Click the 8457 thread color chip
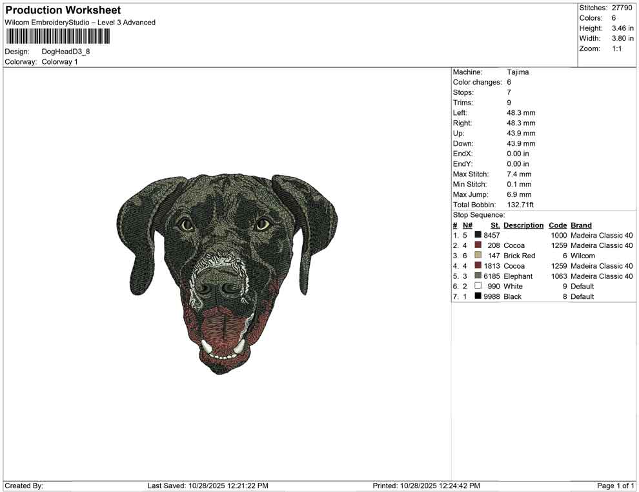This screenshot has height=492, width=639. pos(478,235)
